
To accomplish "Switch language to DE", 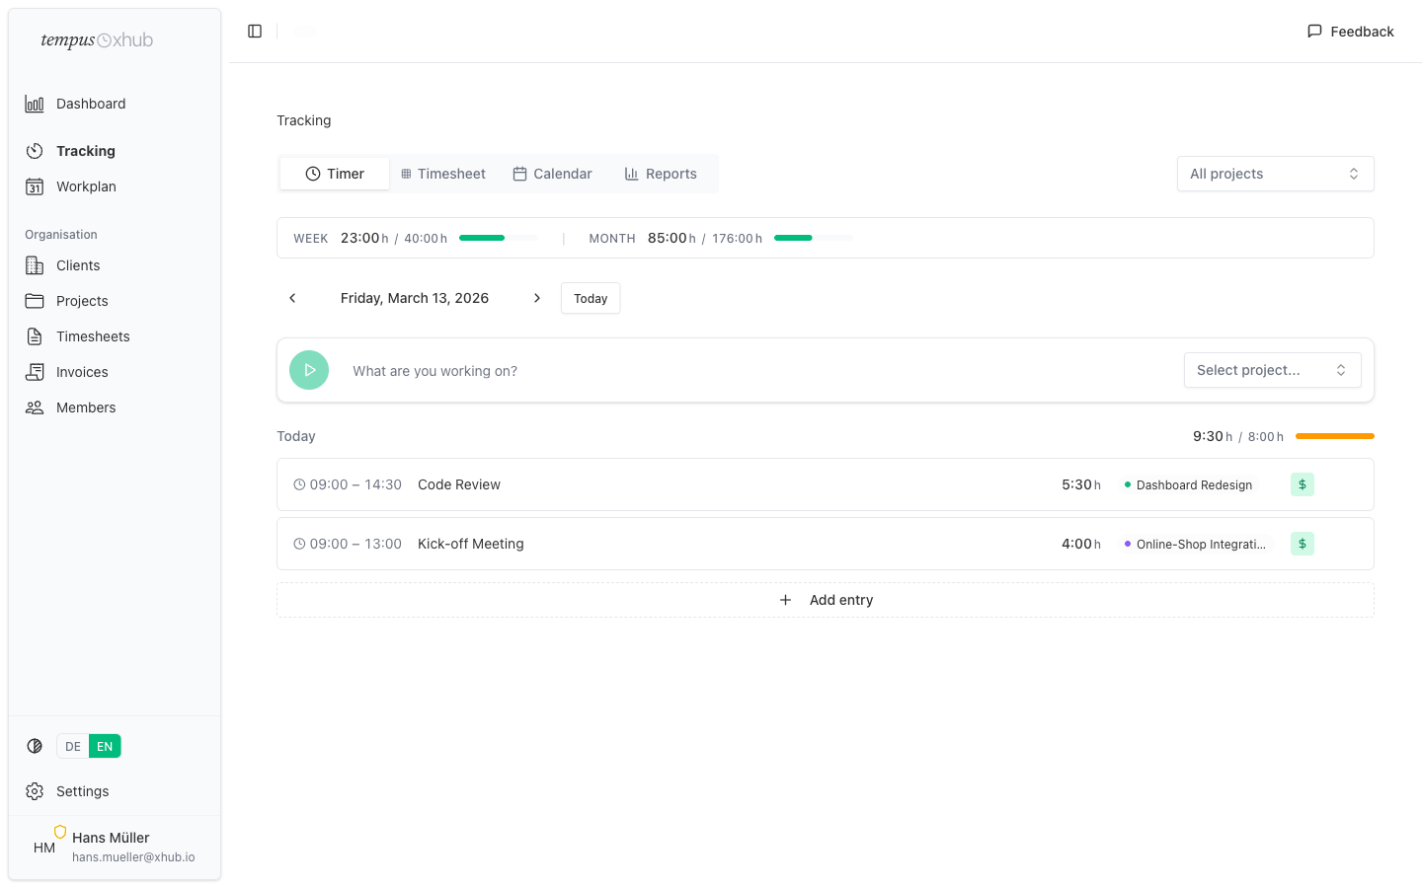I will coord(73,746).
